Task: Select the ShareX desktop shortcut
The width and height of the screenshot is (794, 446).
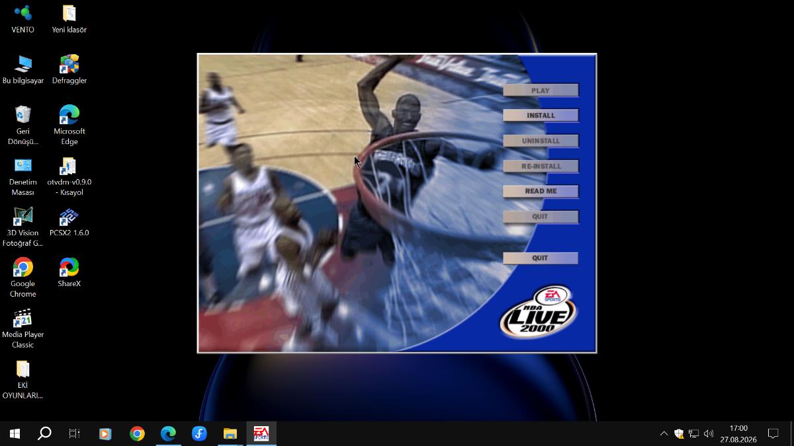Action: [x=69, y=273]
